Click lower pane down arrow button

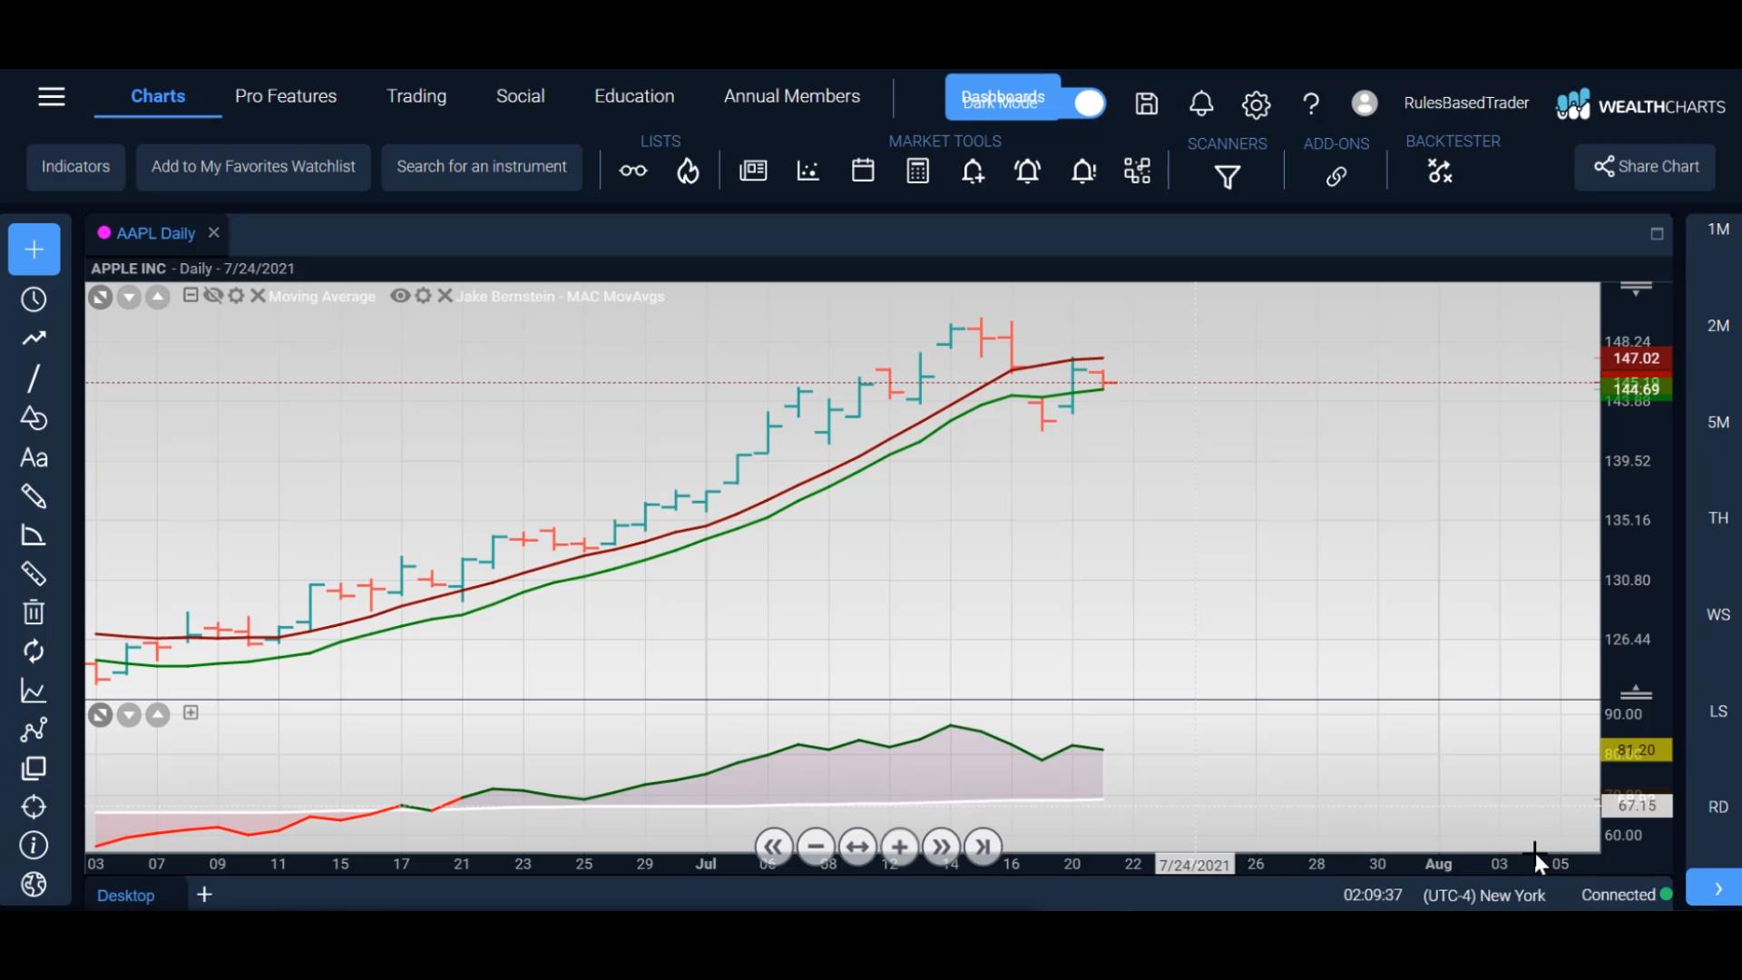click(x=129, y=715)
